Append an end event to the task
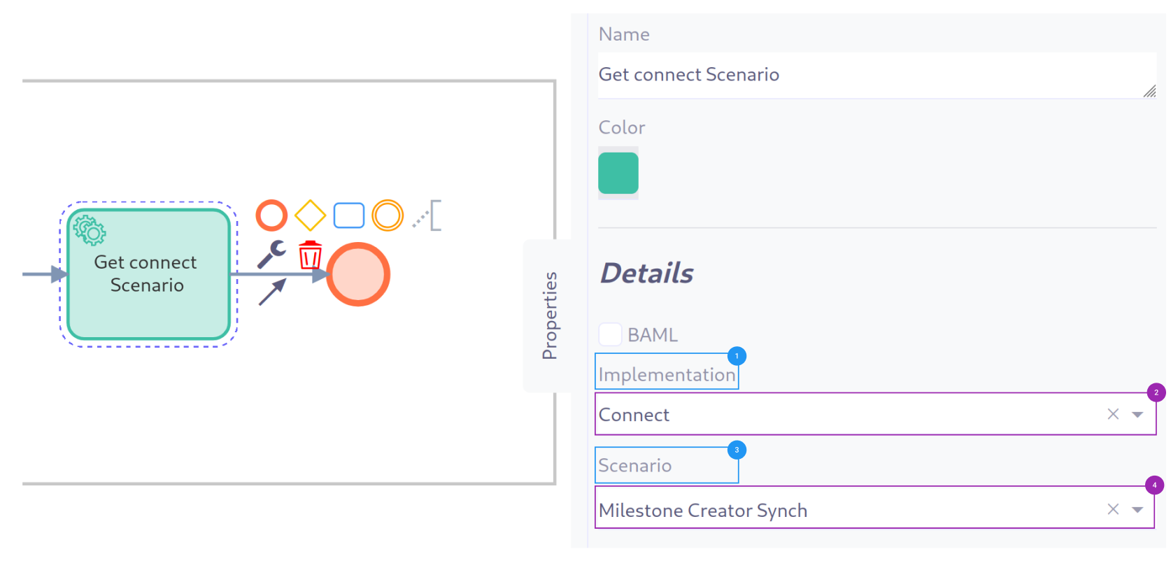 (271, 215)
